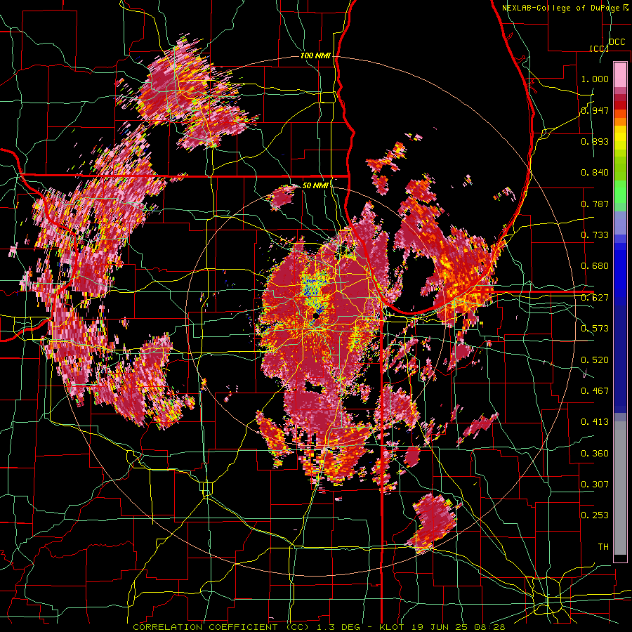
Task: Click the TH threshold label
Action: (603, 547)
